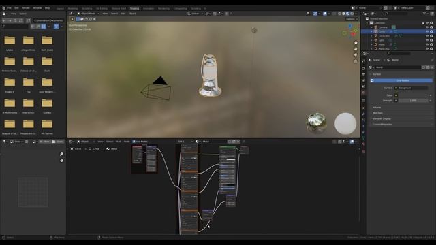The width and height of the screenshot is (436, 245).
Task: Open the Adobe folder
Action: point(10,43)
